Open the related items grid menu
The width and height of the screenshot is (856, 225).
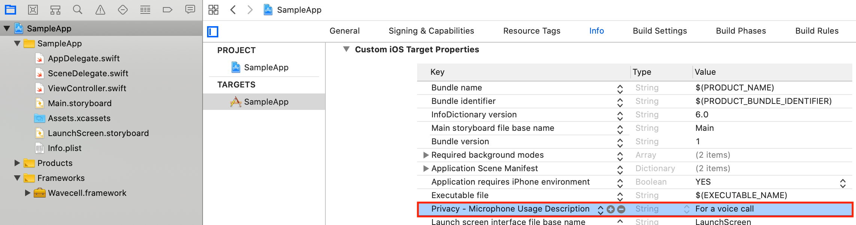[x=213, y=10]
